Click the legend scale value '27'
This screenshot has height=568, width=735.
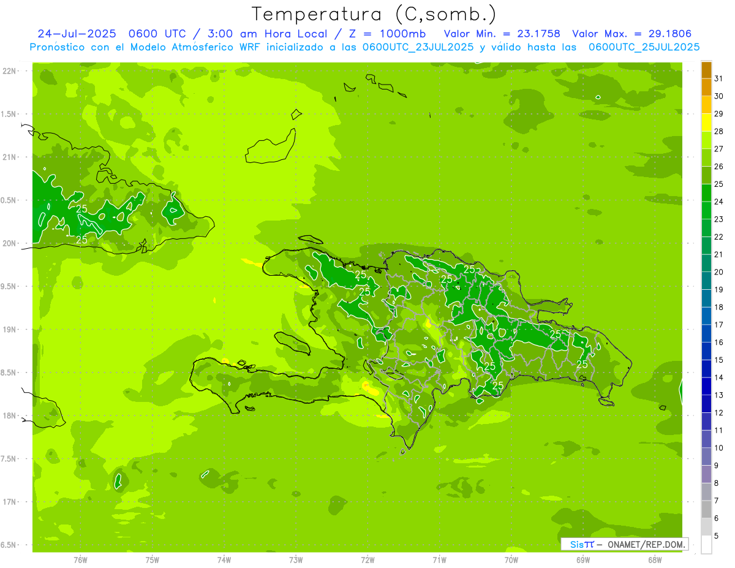719,149
